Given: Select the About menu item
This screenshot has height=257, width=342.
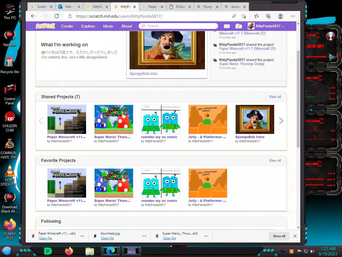Looking at the screenshot, I should point(126,26).
